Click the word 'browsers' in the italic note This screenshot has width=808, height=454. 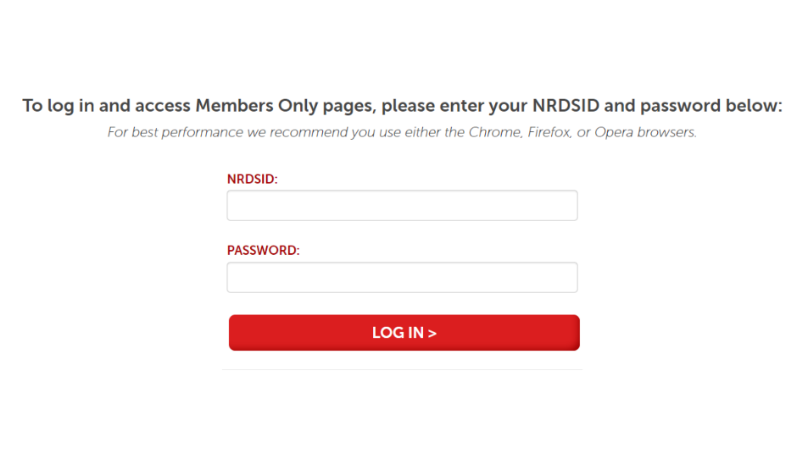pos(667,133)
